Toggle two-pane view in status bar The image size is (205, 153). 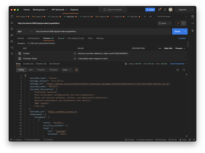(x=190, y=140)
